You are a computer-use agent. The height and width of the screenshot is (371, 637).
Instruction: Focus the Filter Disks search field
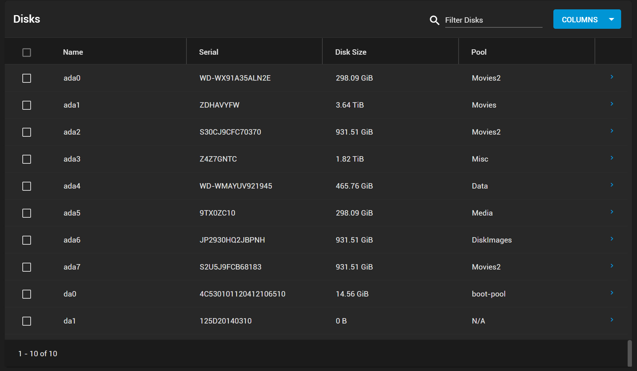[494, 20]
